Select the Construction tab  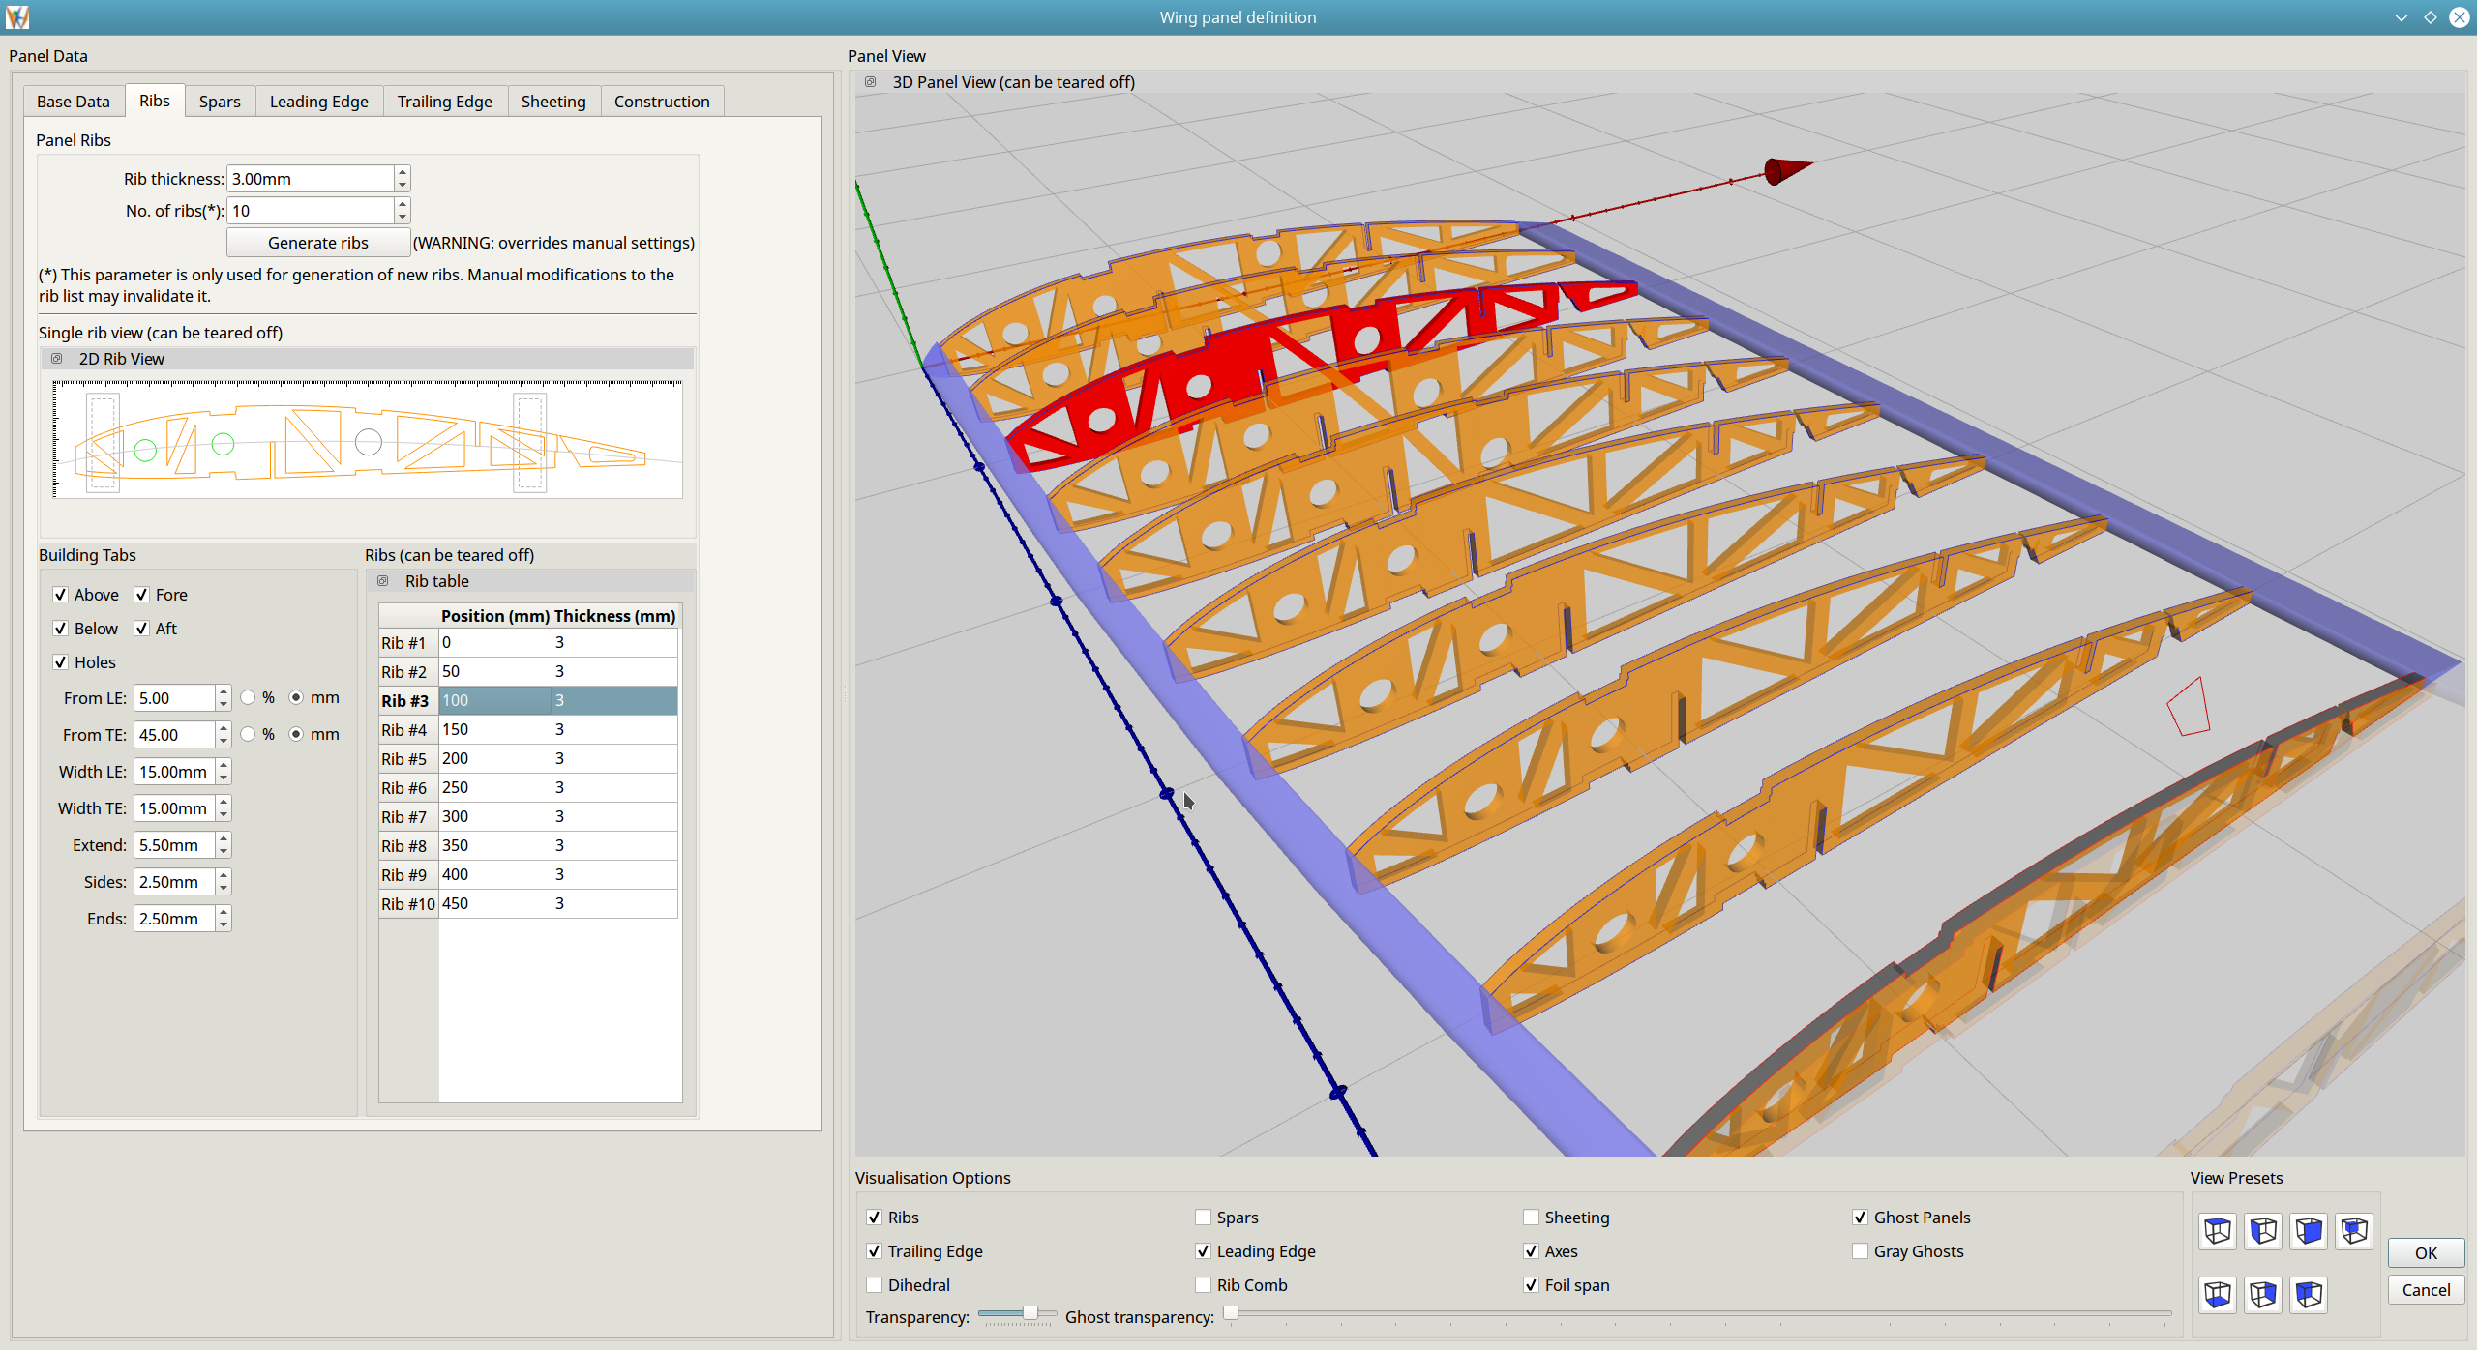pyautogui.click(x=662, y=102)
